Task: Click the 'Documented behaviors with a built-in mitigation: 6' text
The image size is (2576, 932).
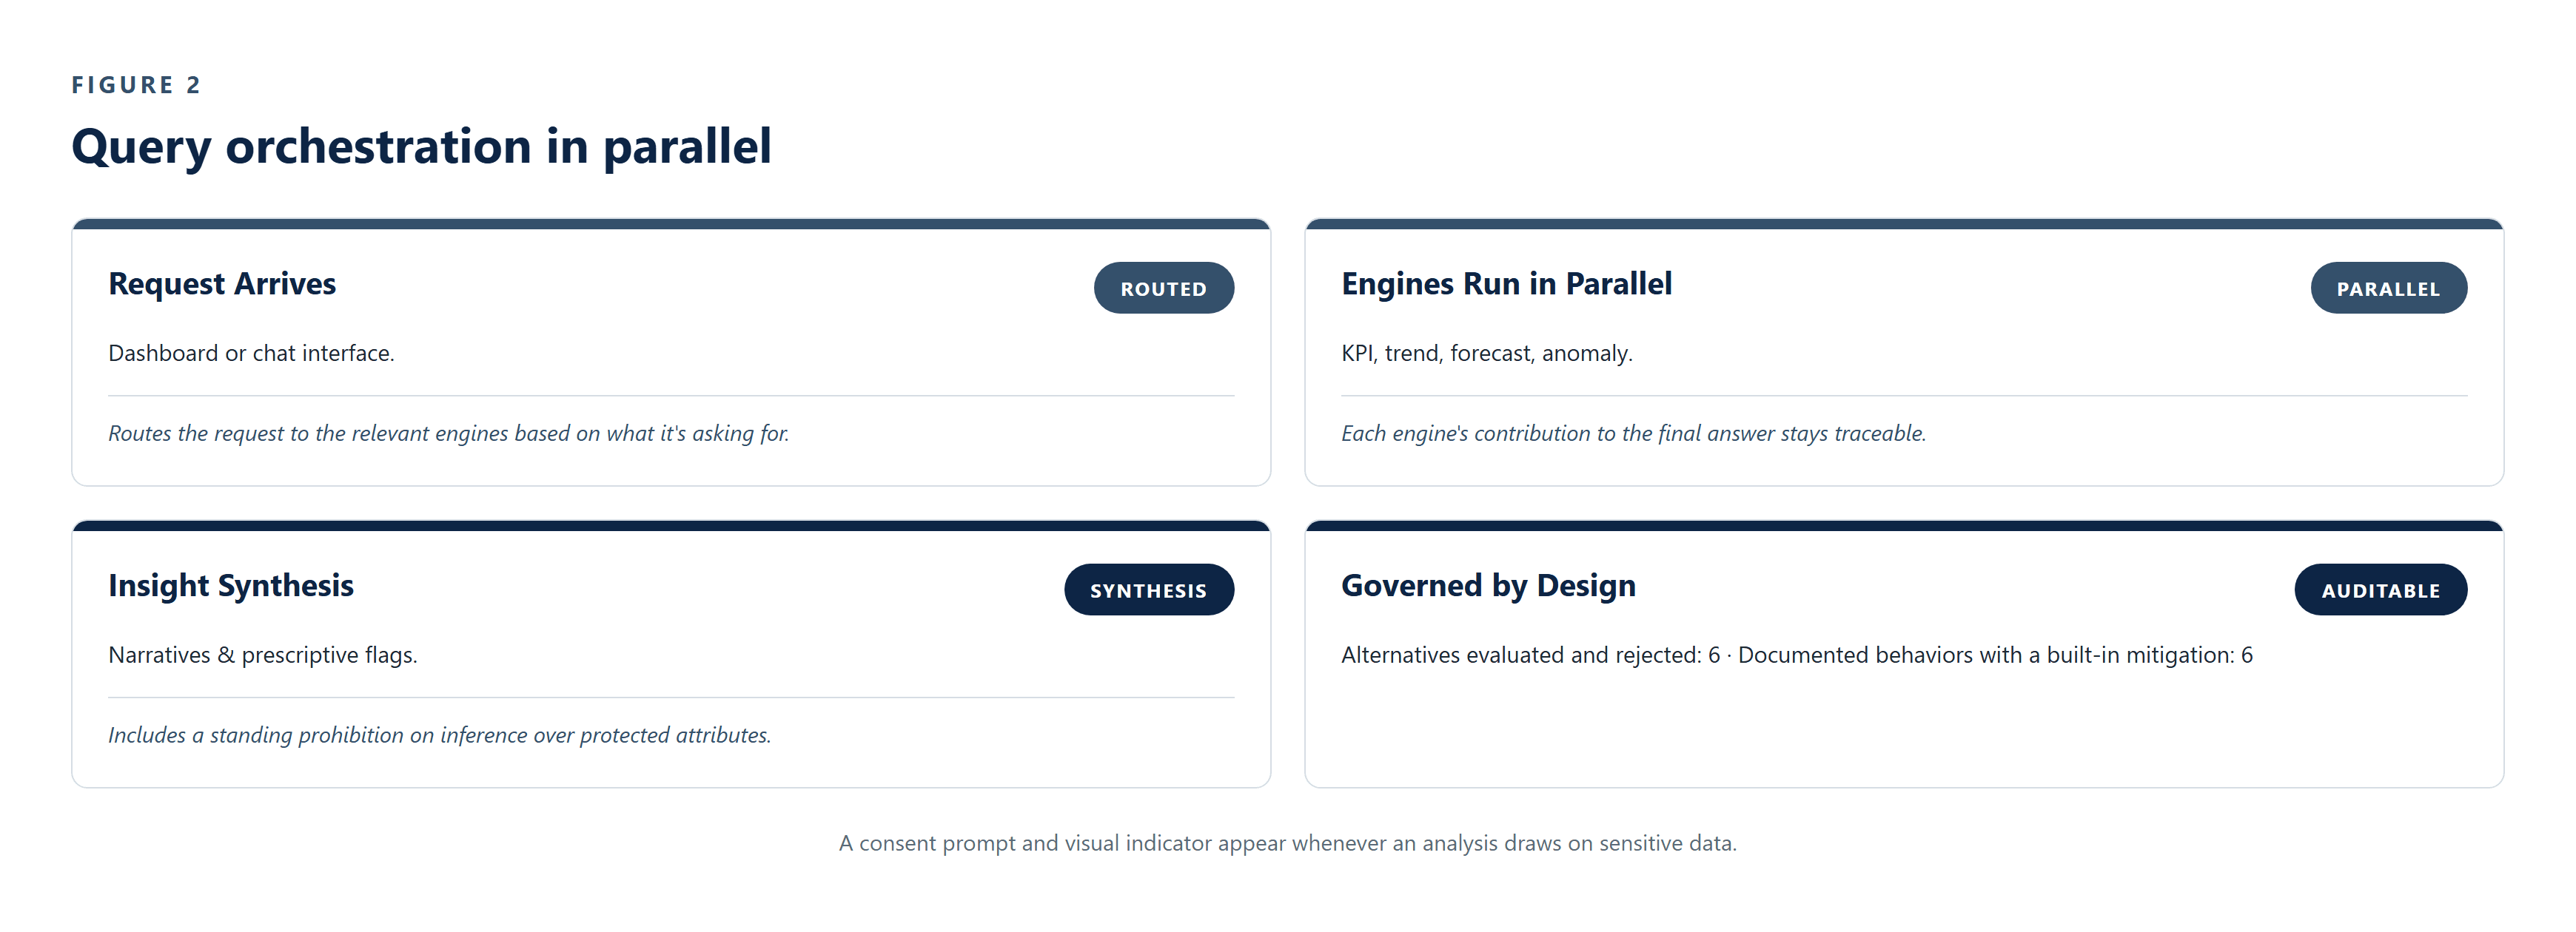Action: click(x=1995, y=655)
